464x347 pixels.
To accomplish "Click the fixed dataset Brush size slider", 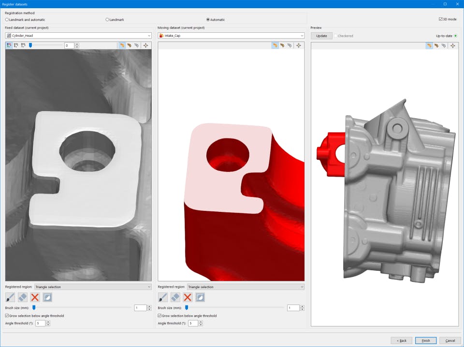I will 82,307.
